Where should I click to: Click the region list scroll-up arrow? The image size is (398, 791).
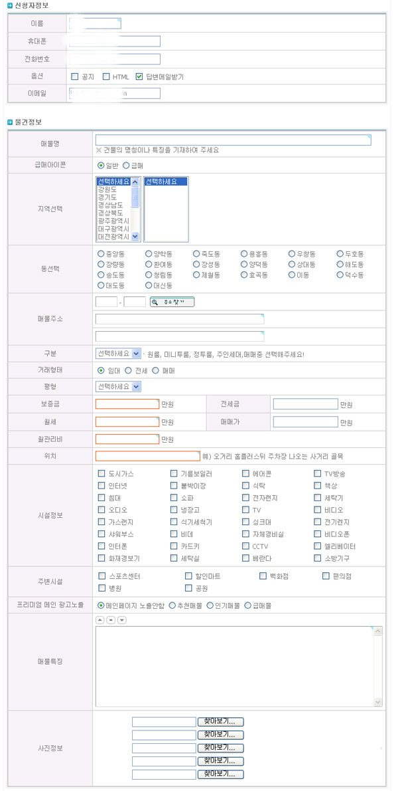[135, 182]
